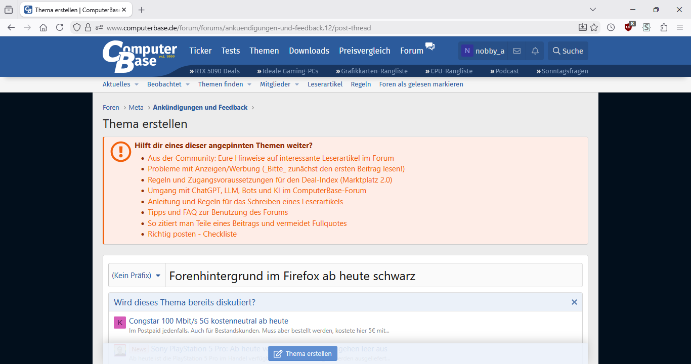Open browsing history clock icon

click(x=611, y=28)
